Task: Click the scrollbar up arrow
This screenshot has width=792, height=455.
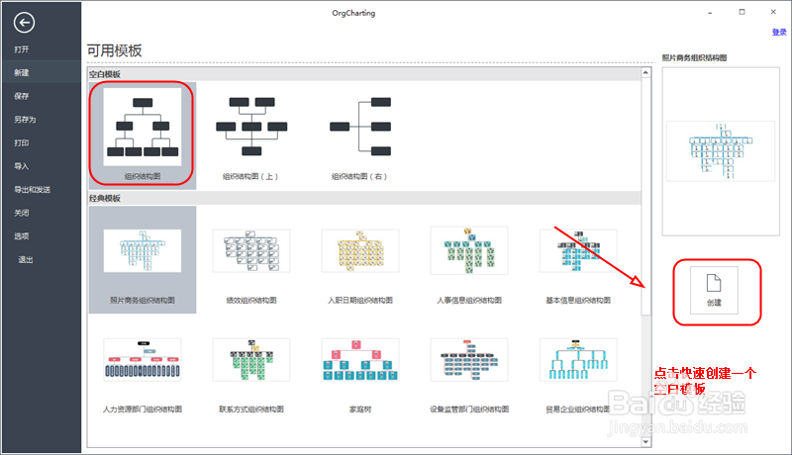Action: pos(645,73)
